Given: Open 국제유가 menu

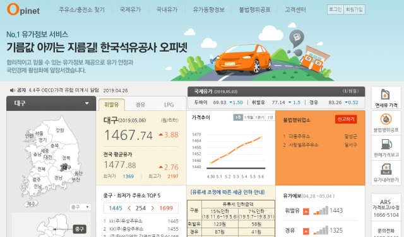Looking at the screenshot, I should (131, 10).
